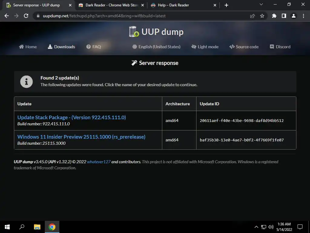This screenshot has height=233, width=310.
Task: Open English (United States) language selector
Action: 157,47
